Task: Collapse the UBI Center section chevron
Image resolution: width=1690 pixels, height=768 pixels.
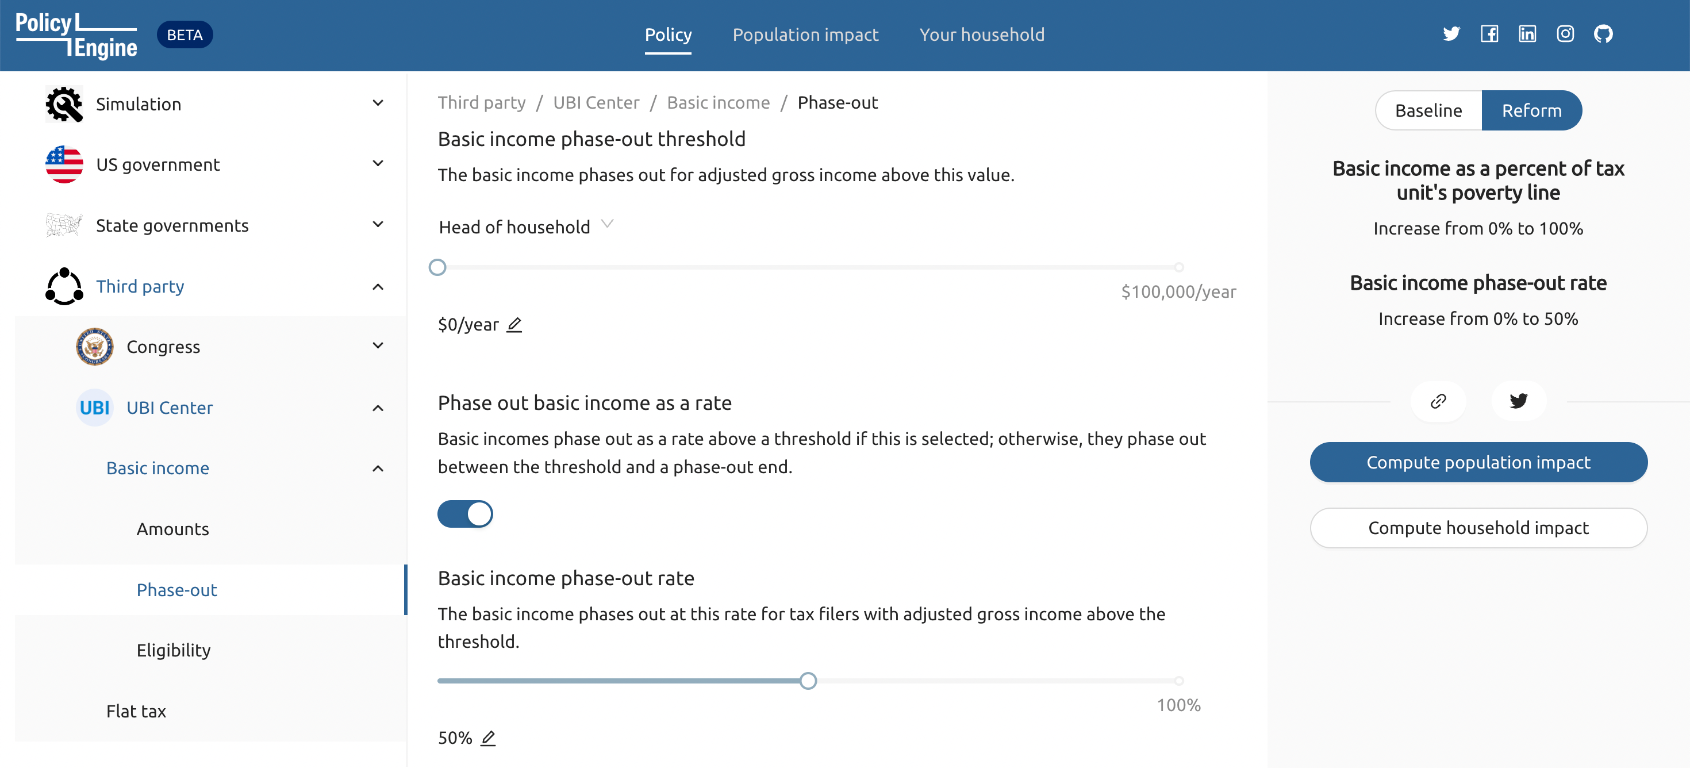Action: point(378,408)
